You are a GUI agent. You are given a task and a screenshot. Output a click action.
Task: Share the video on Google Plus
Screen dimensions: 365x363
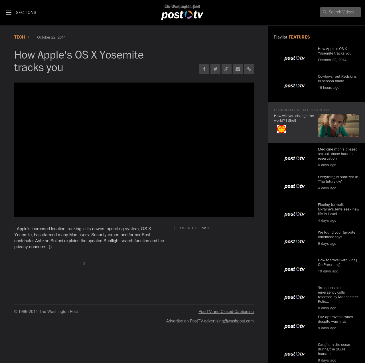226,69
